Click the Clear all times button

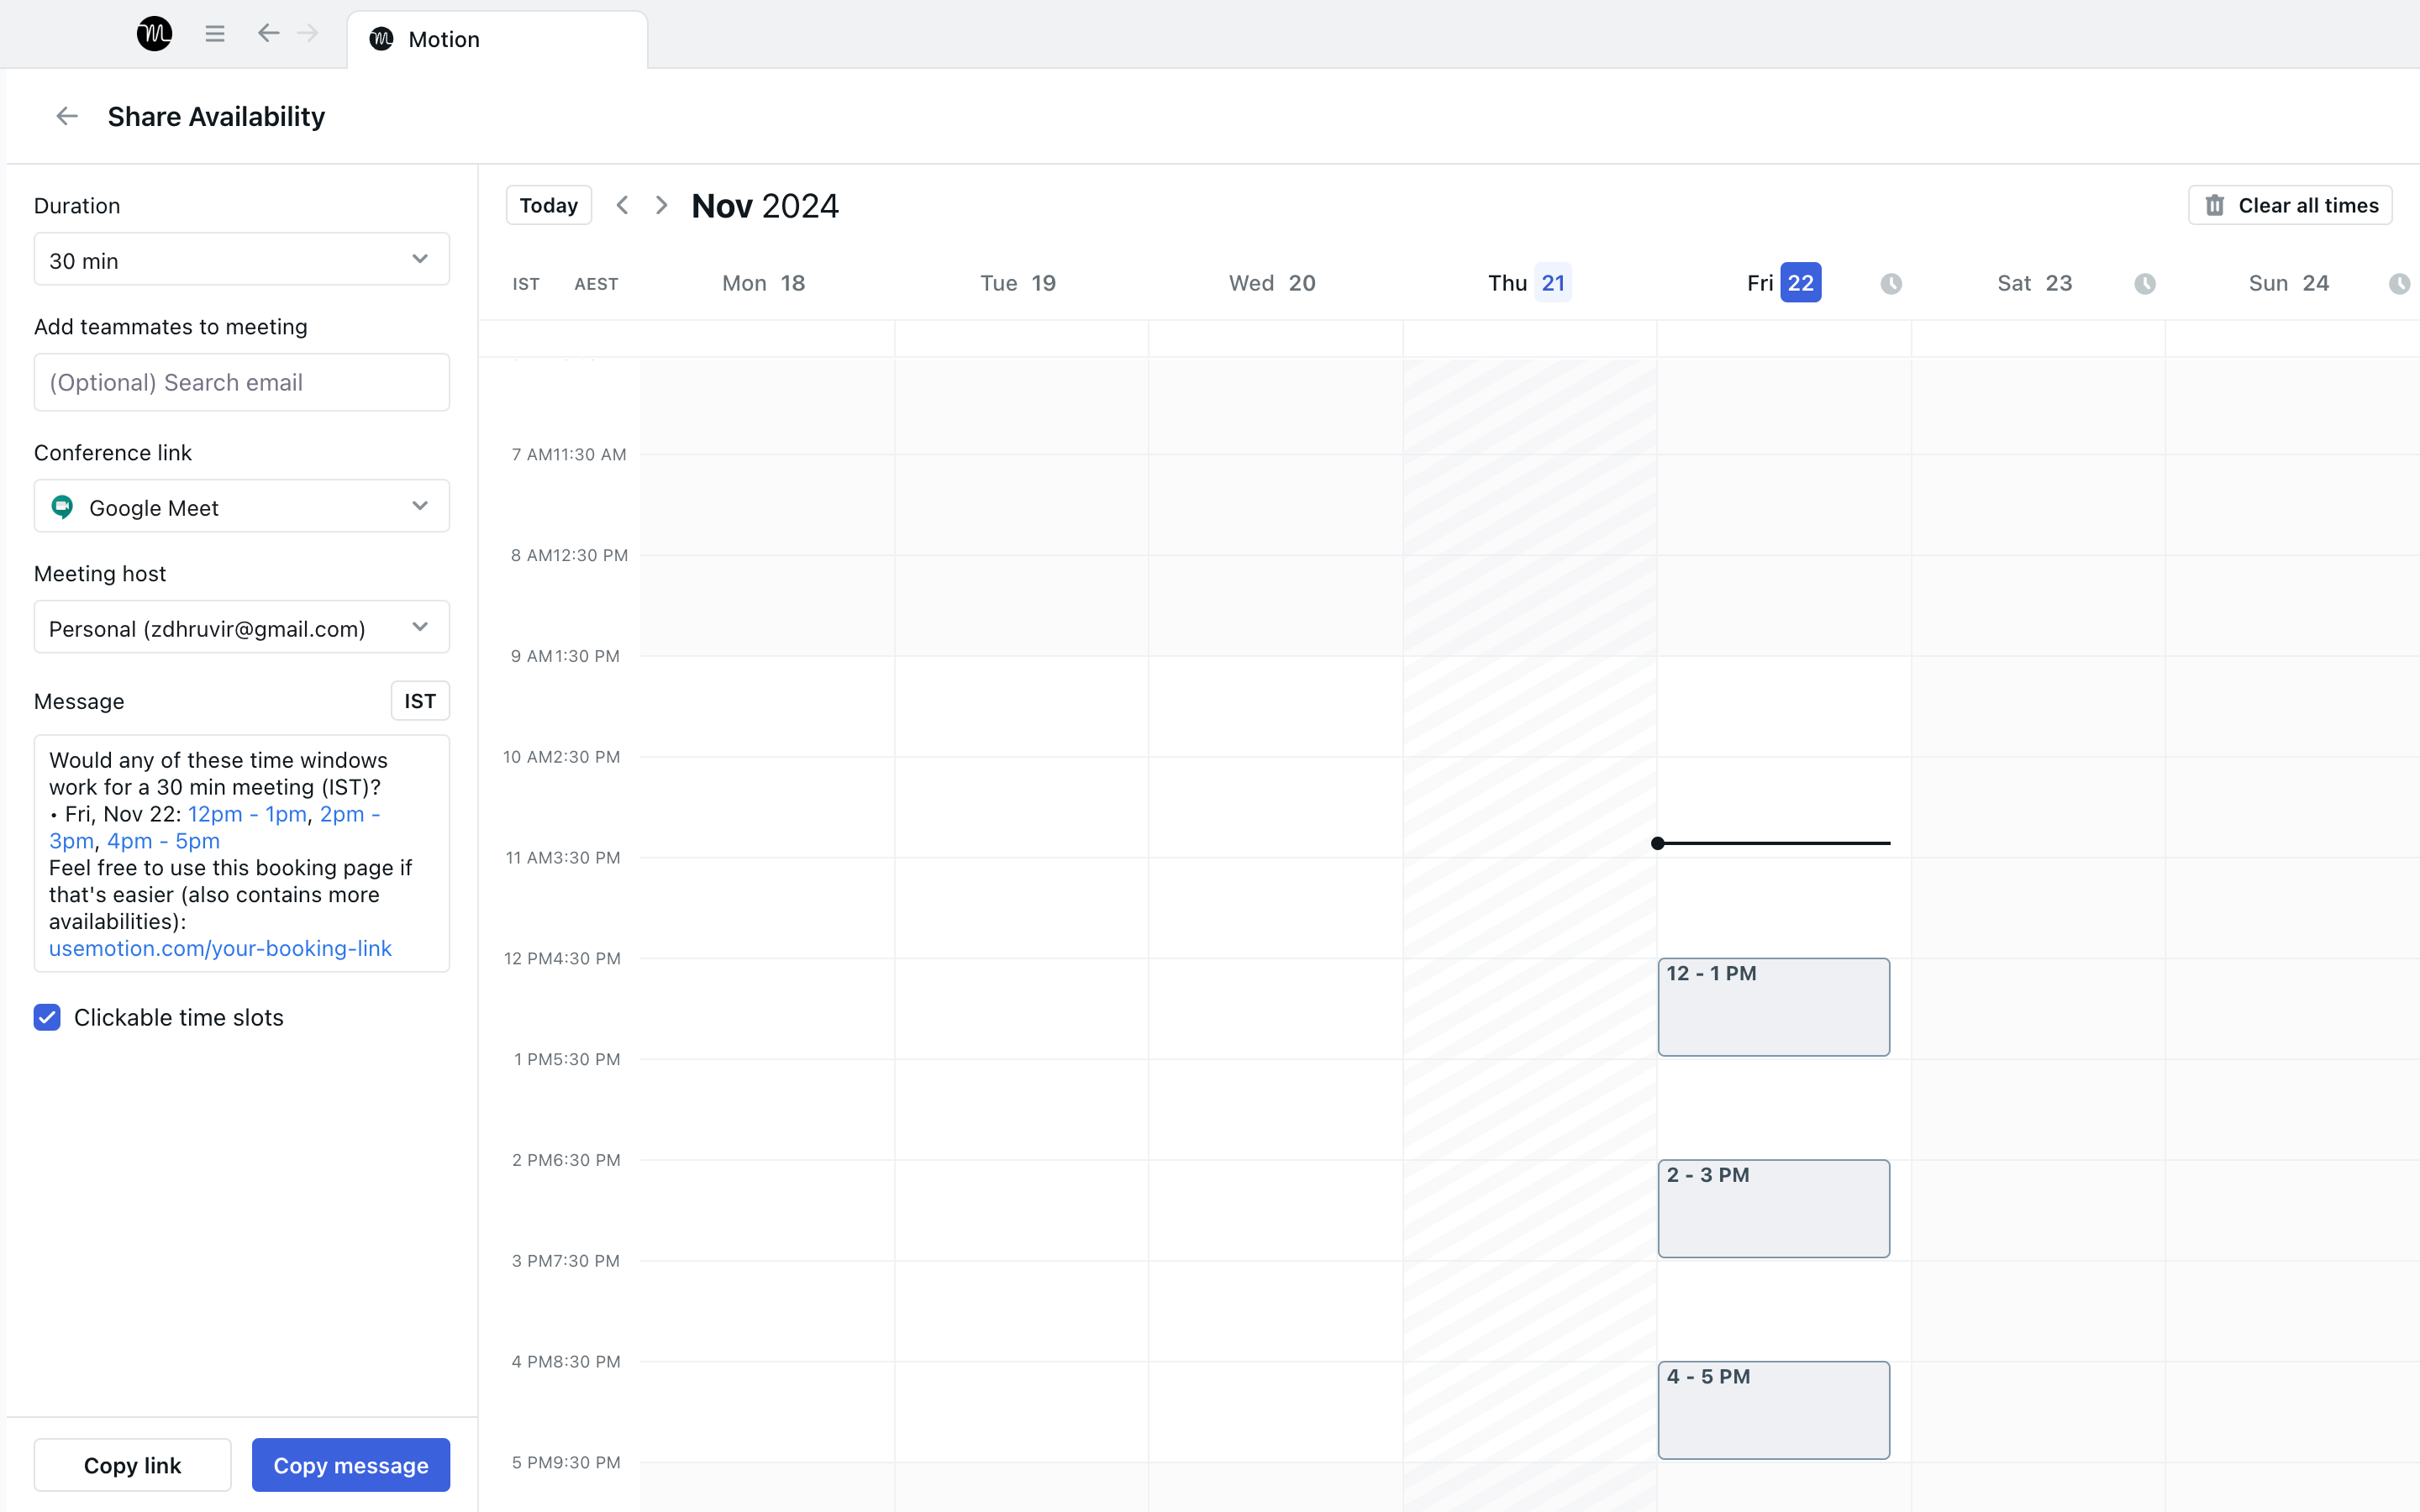tap(2290, 205)
